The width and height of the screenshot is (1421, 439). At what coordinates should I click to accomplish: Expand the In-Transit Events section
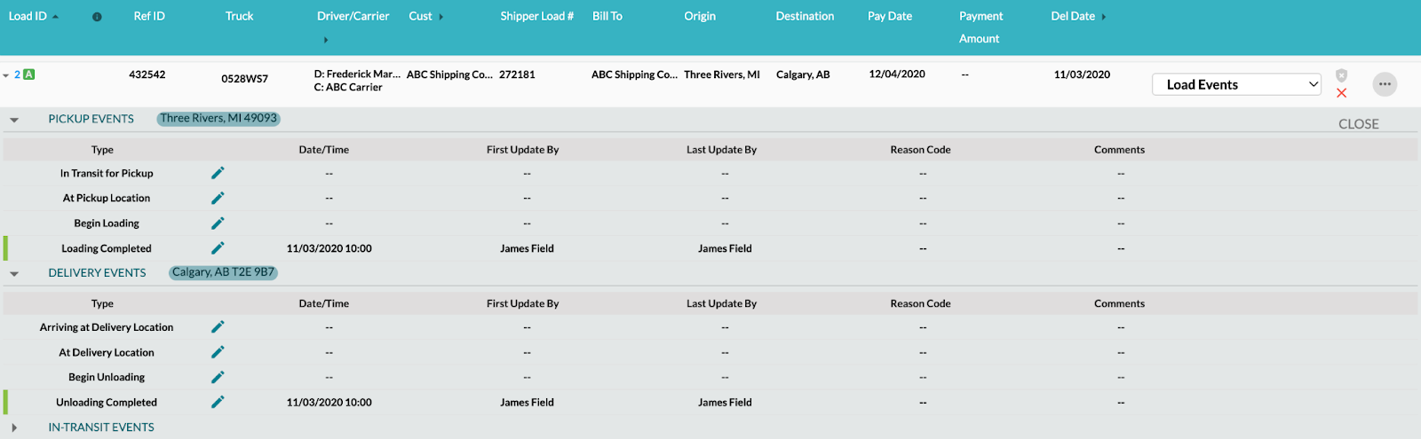(x=14, y=427)
